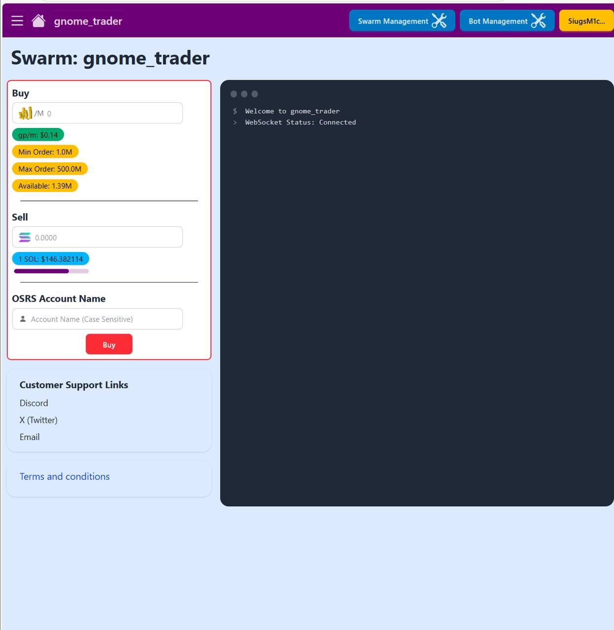Open the hamburger menu
614x630 pixels.
click(x=17, y=21)
